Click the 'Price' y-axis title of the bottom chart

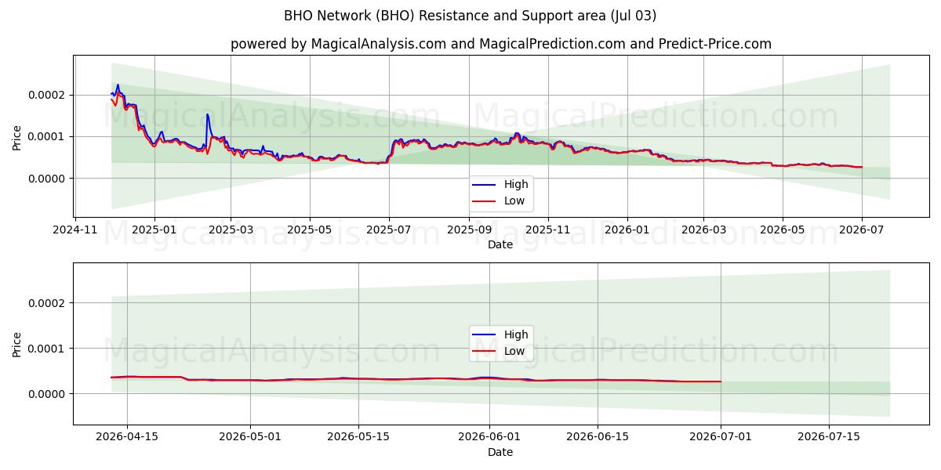click(x=17, y=344)
